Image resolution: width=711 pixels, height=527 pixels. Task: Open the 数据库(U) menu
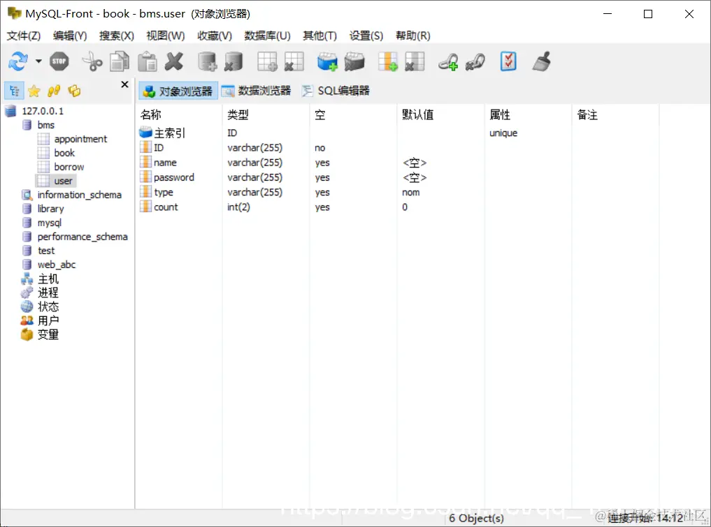pyautogui.click(x=267, y=36)
